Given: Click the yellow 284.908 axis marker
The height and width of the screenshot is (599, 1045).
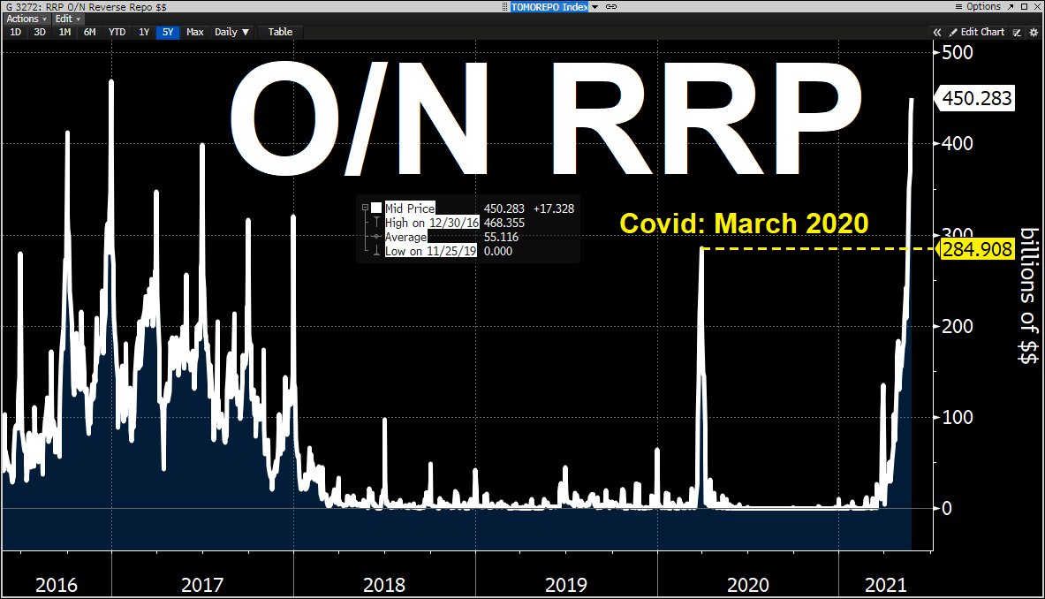Looking at the screenshot, I should [977, 249].
